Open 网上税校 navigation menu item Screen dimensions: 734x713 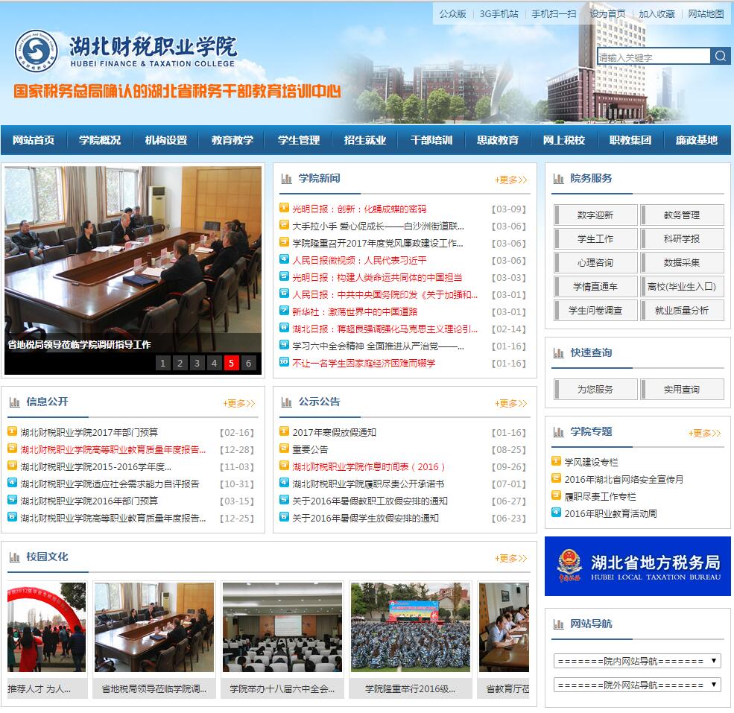[x=564, y=140]
